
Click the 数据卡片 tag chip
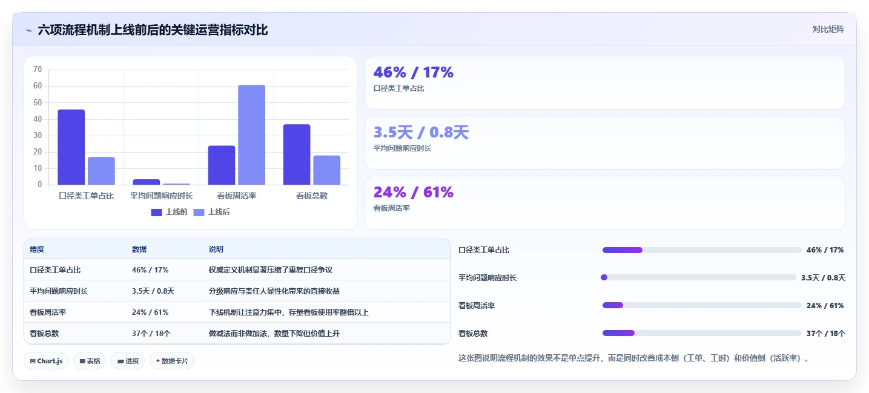click(172, 361)
